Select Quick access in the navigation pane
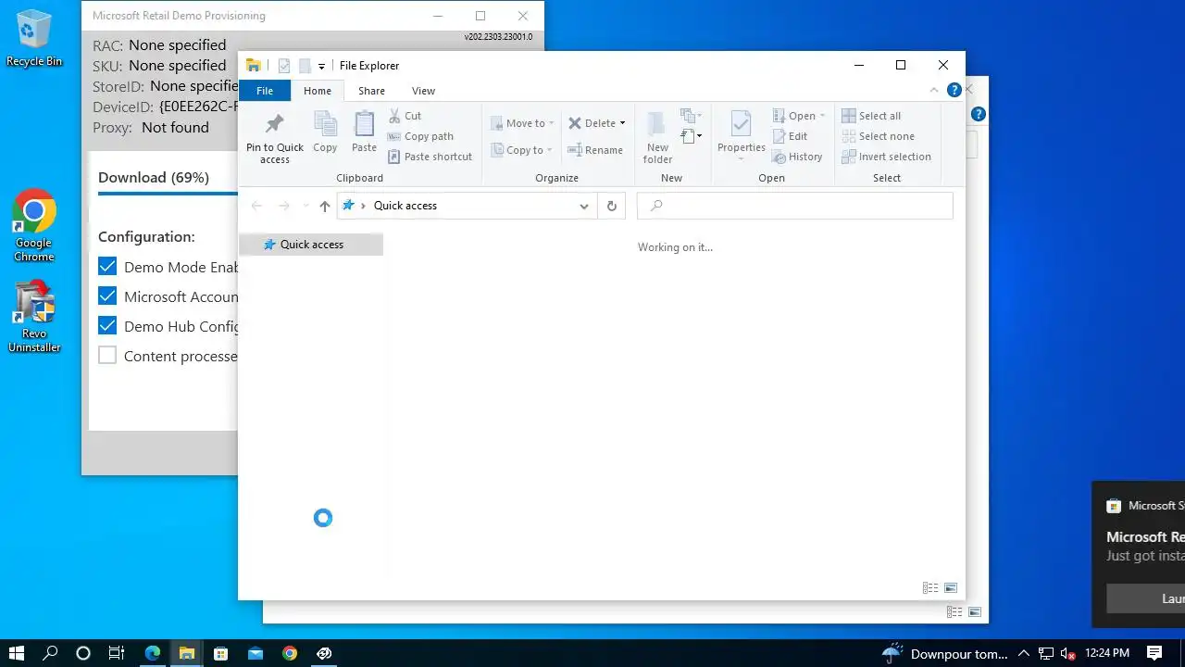Image resolution: width=1185 pixels, height=667 pixels. pos(310,245)
